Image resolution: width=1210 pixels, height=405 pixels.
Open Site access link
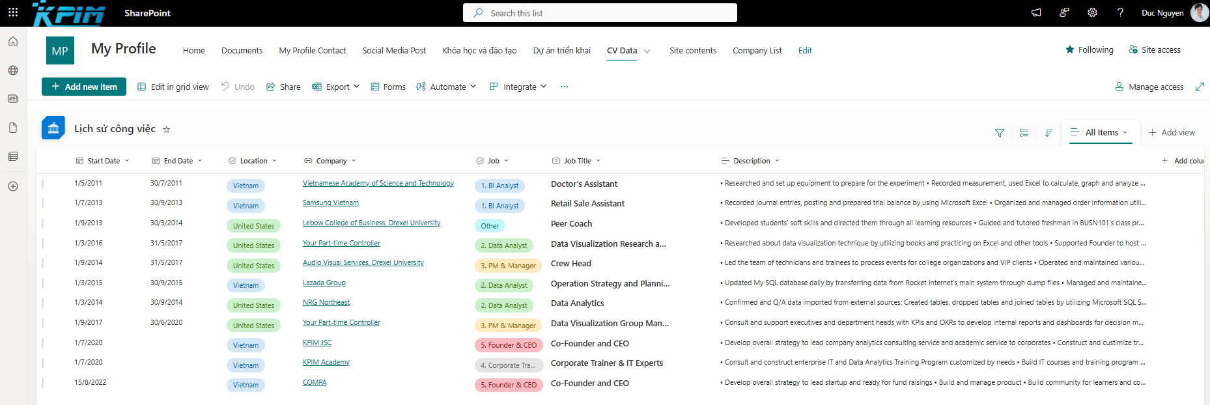1155,49
